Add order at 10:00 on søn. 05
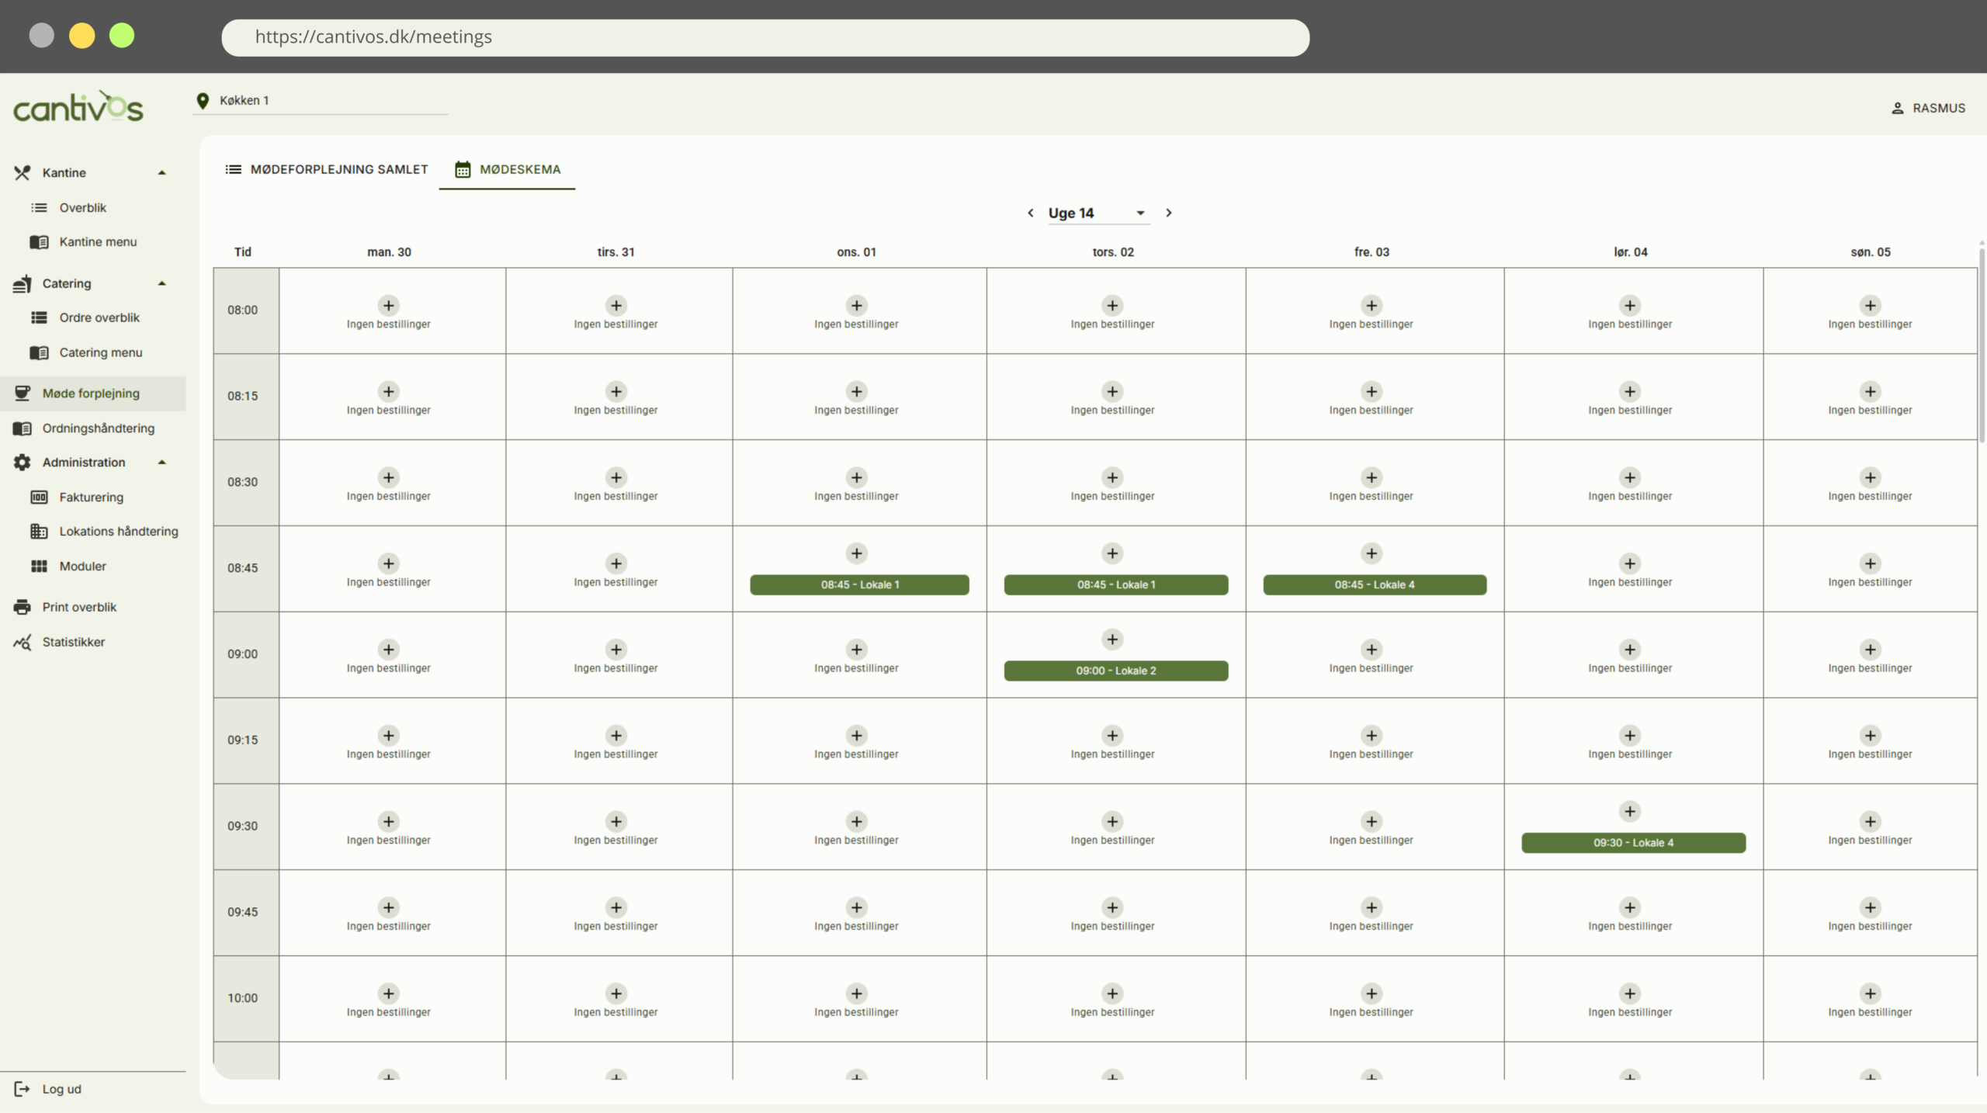Image resolution: width=1987 pixels, height=1113 pixels. click(x=1871, y=993)
